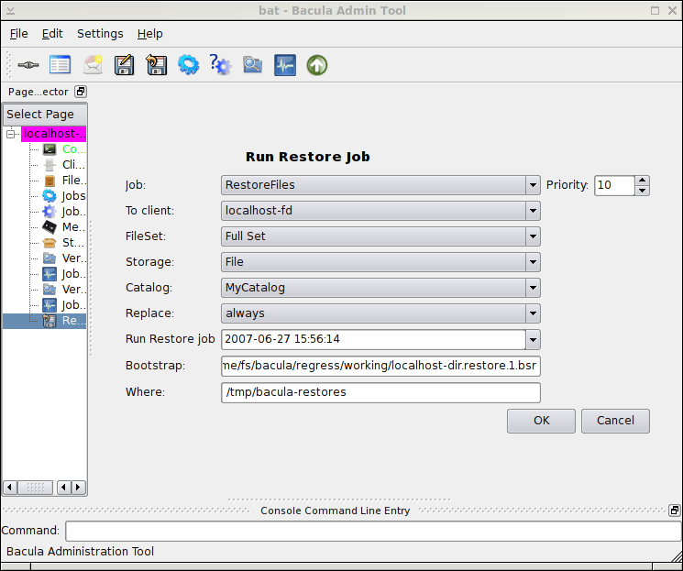Undock the Console Command Line Entry panel

click(x=674, y=510)
